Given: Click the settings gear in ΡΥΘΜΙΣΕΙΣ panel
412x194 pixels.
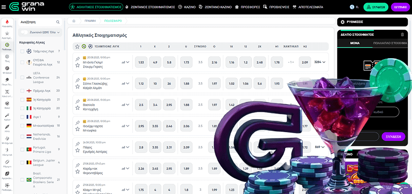Looking at the screenshot, I should (x=342, y=22).
